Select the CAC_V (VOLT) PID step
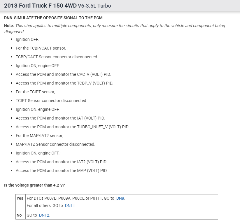Viewport: 240px width, 223px height. coord(63,74)
